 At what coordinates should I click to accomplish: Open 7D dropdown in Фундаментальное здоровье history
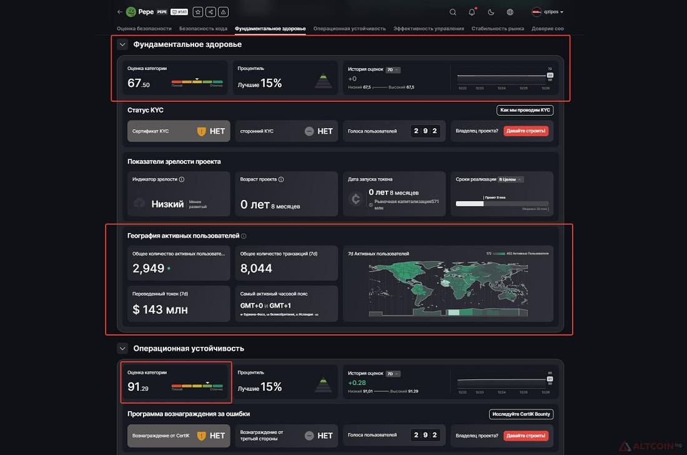pyautogui.click(x=393, y=70)
